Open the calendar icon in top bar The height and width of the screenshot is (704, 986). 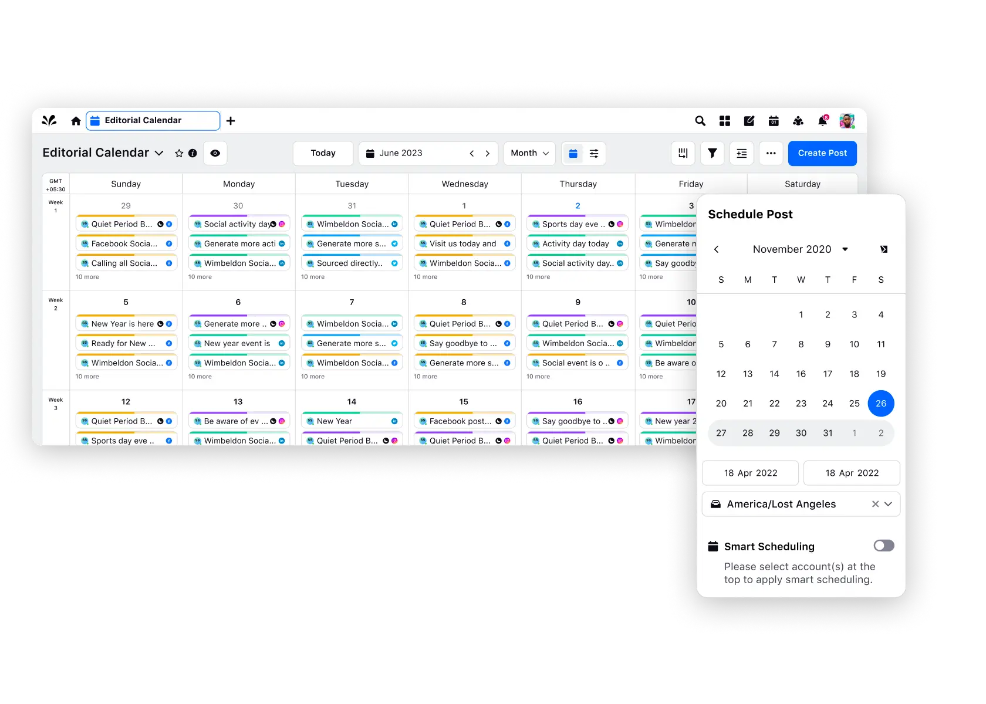click(x=774, y=121)
